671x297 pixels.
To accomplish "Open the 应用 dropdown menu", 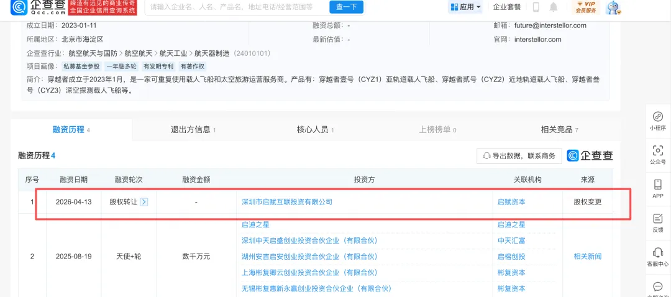I will tap(465, 7).
